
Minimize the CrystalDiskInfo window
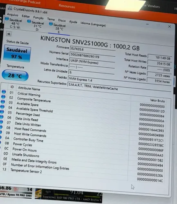click(147, 24)
